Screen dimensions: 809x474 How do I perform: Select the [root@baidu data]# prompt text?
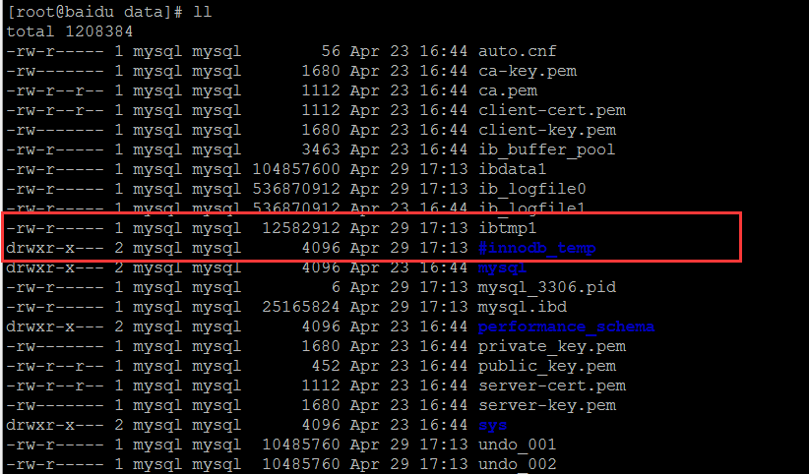click(x=93, y=12)
